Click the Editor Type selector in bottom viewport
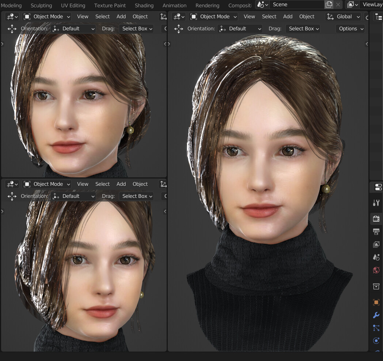Image resolution: width=383 pixels, height=361 pixels. (11, 184)
